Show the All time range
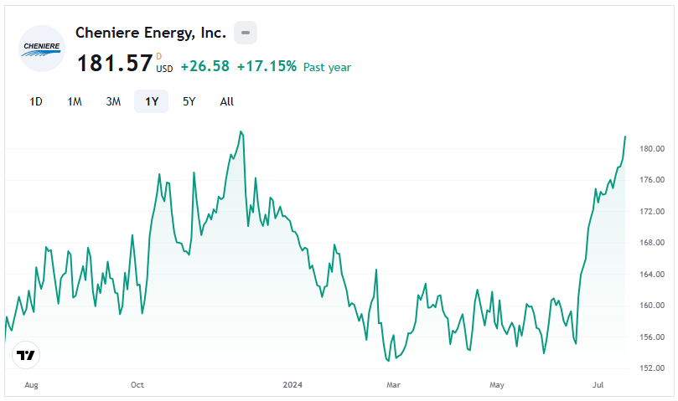The width and height of the screenshot is (678, 401). 226,101
